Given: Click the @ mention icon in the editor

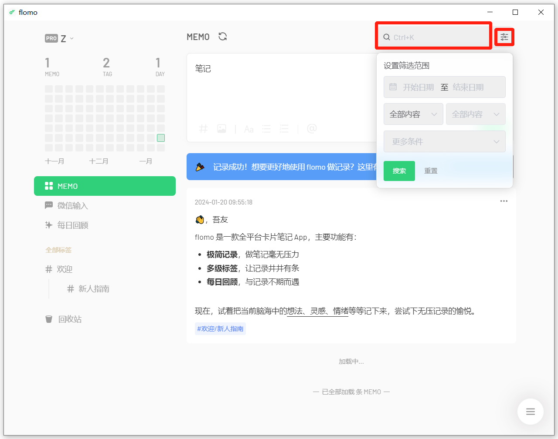Looking at the screenshot, I should pyautogui.click(x=312, y=129).
